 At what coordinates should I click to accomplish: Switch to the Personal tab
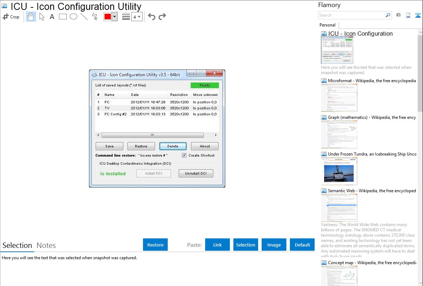[328, 25]
